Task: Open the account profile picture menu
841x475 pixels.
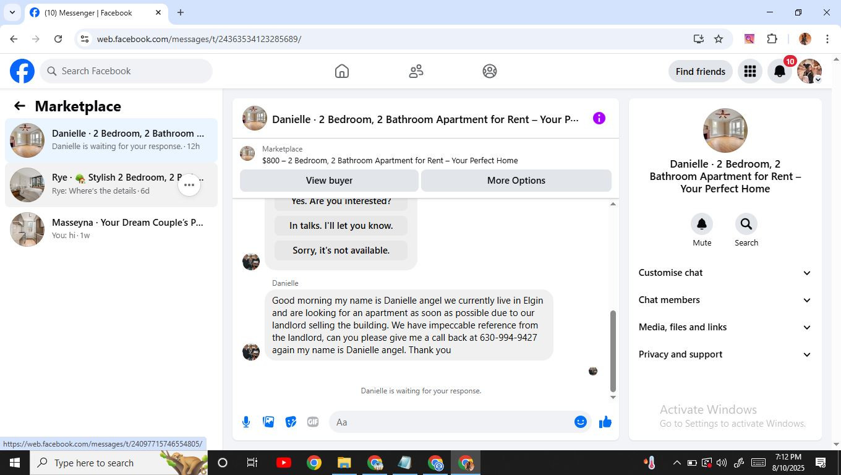Action: (809, 71)
